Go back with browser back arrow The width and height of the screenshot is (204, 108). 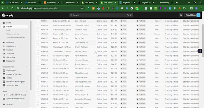pyautogui.click(x=3, y=8)
